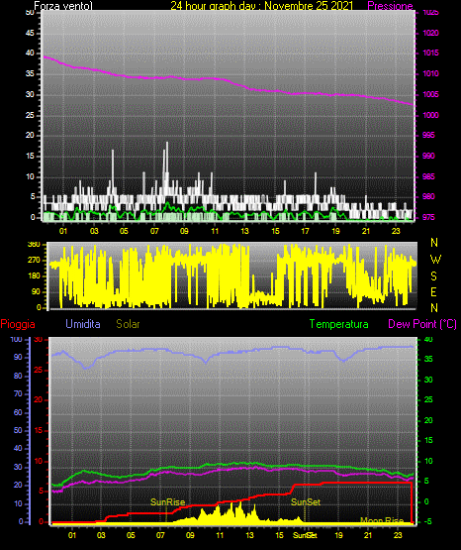Click the blue 'Umidita' legend label
Image resolution: width=461 pixels, height=550 pixels.
83,324
